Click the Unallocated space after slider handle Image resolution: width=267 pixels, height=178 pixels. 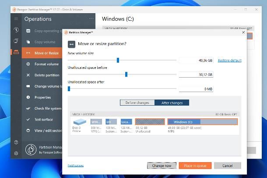pos(69,89)
